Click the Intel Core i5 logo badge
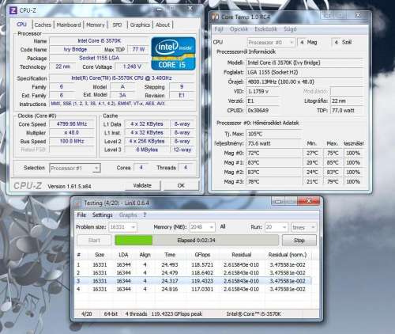The width and height of the screenshot is (395, 334). [x=173, y=54]
